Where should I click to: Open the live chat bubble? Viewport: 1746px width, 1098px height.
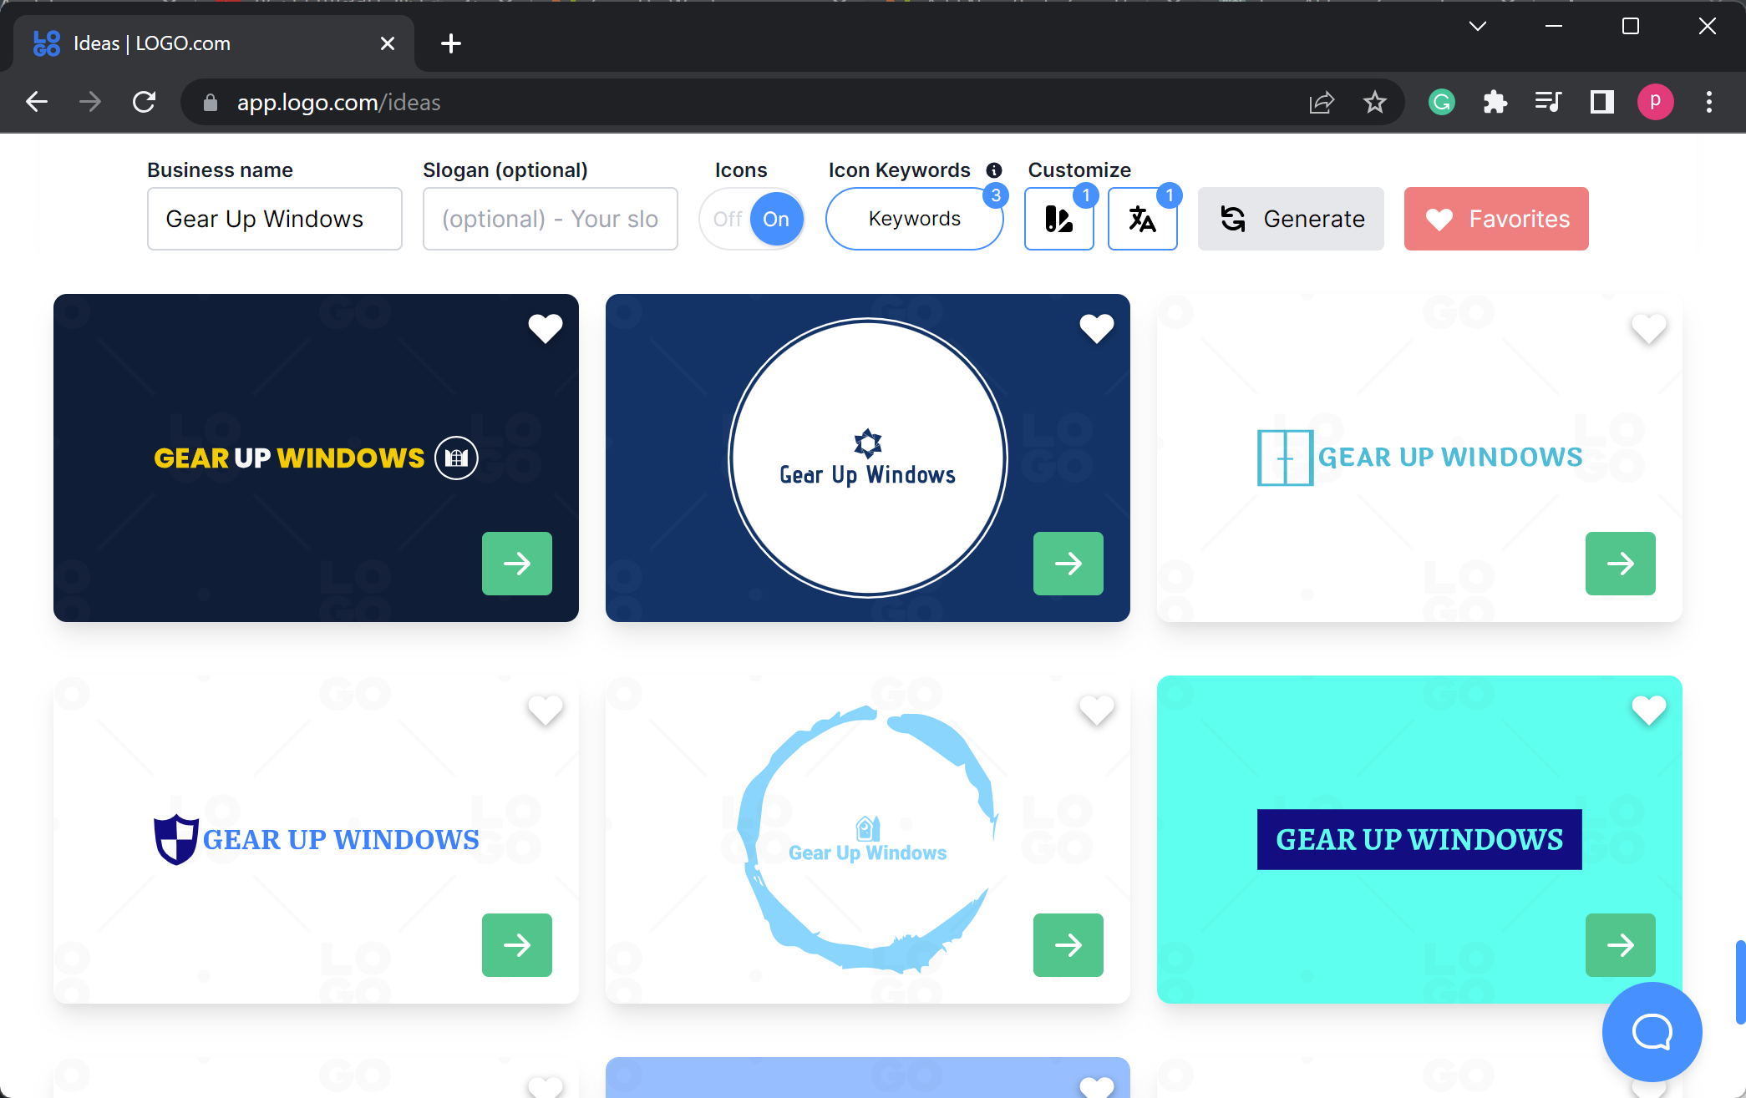coord(1652,1032)
